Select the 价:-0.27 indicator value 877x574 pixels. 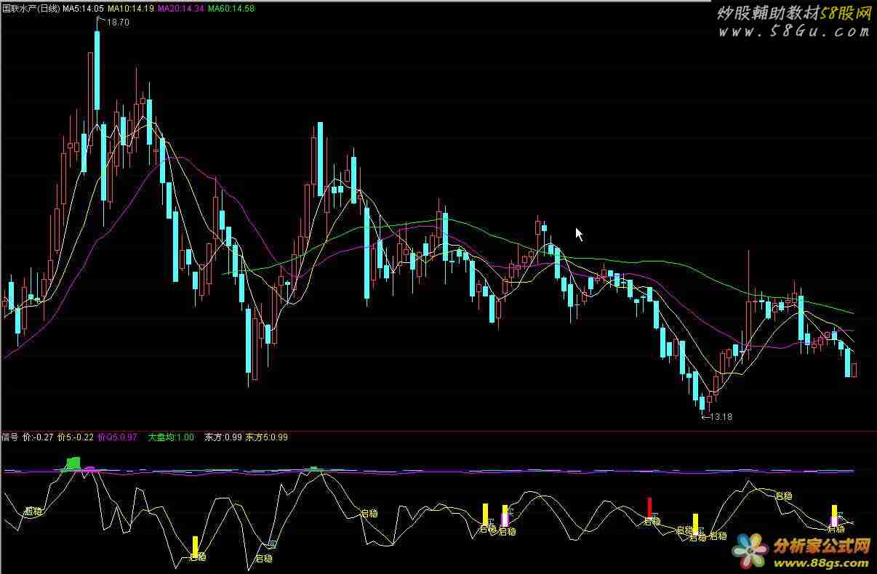38,437
